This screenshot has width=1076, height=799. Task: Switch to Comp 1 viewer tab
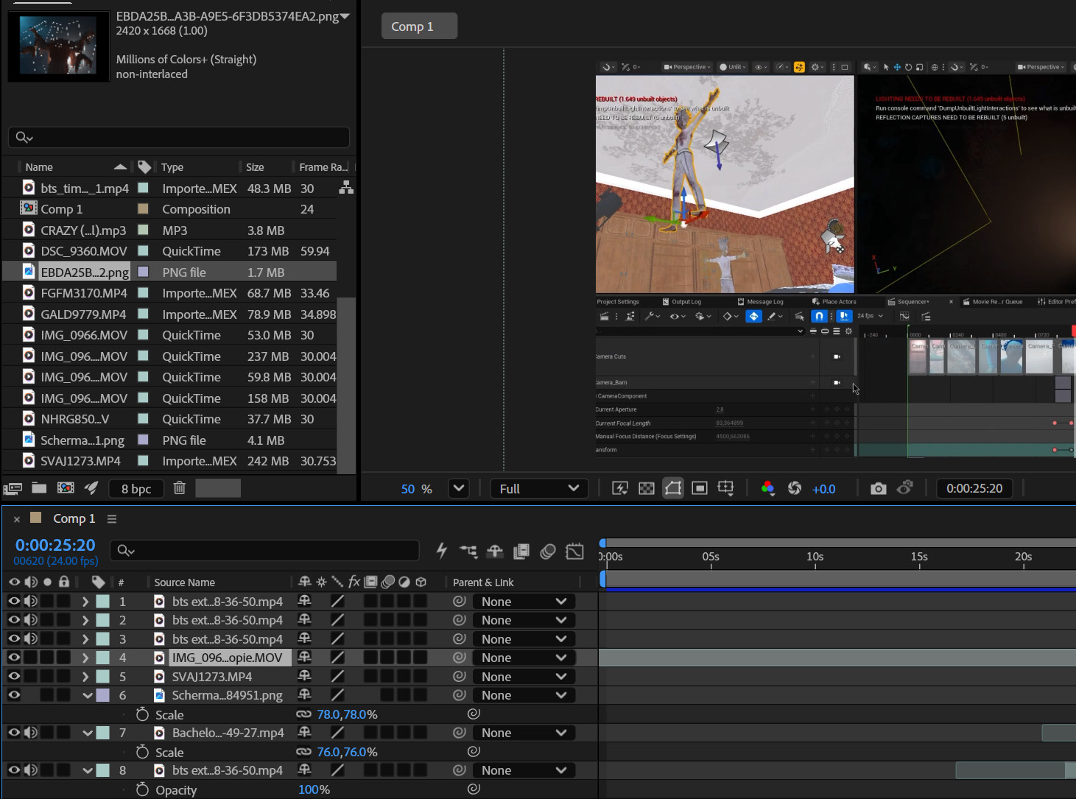(x=419, y=26)
